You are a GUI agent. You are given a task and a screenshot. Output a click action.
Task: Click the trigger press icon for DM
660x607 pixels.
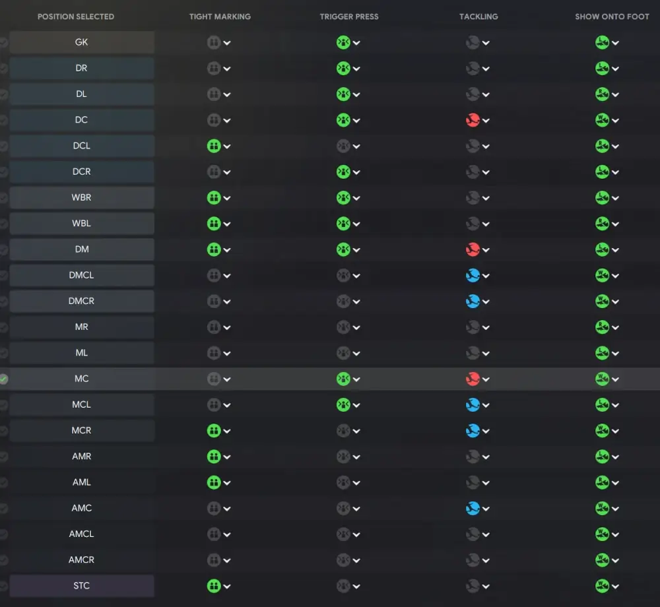[343, 249]
